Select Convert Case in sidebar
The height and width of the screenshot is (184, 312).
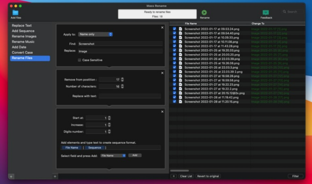pyautogui.click(x=22, y=52)
